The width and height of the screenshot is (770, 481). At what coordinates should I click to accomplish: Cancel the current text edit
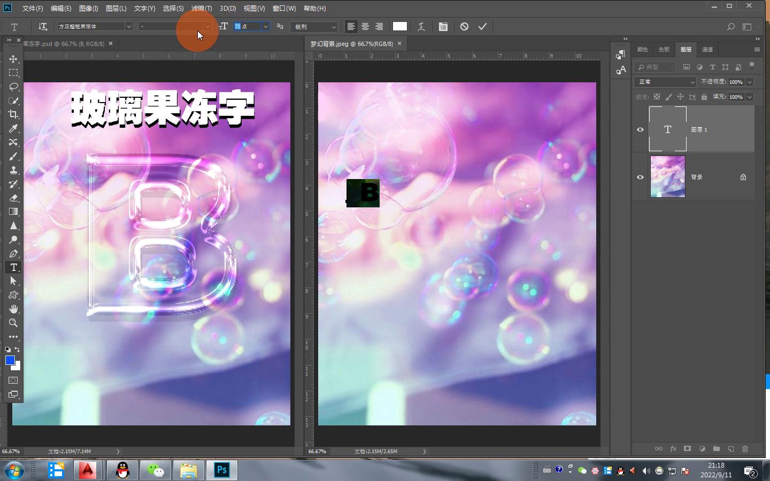pyautogui.click(x=464, y=26)
